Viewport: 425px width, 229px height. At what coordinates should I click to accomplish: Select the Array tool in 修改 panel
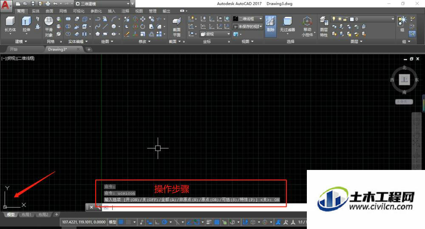[x=159, y=34]
